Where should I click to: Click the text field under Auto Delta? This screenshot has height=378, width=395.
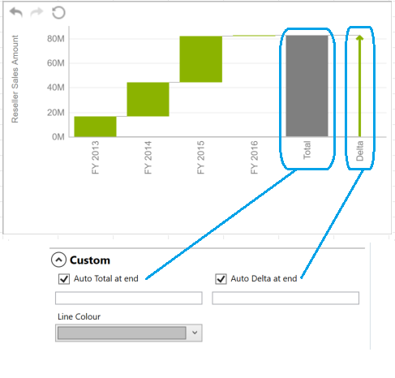point(286,298)
